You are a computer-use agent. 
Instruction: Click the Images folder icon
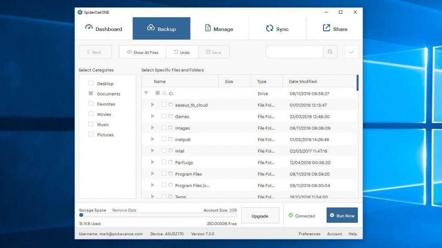point(171,128)
